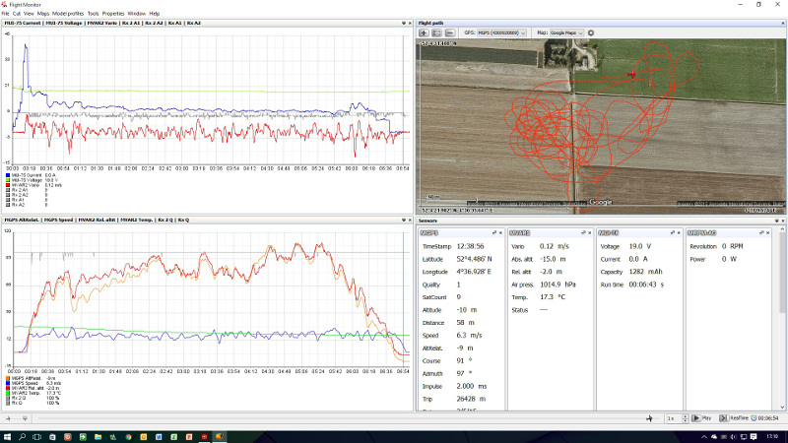Open Windows taskbar search
The height and width of the screenshot is (443, 788).
coord(22,437)
